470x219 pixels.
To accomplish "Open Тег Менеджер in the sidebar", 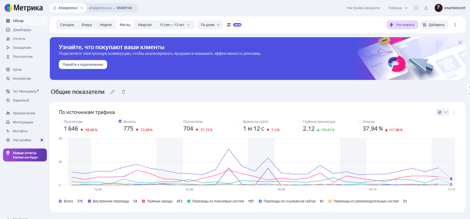I will [x=25, y=91].
